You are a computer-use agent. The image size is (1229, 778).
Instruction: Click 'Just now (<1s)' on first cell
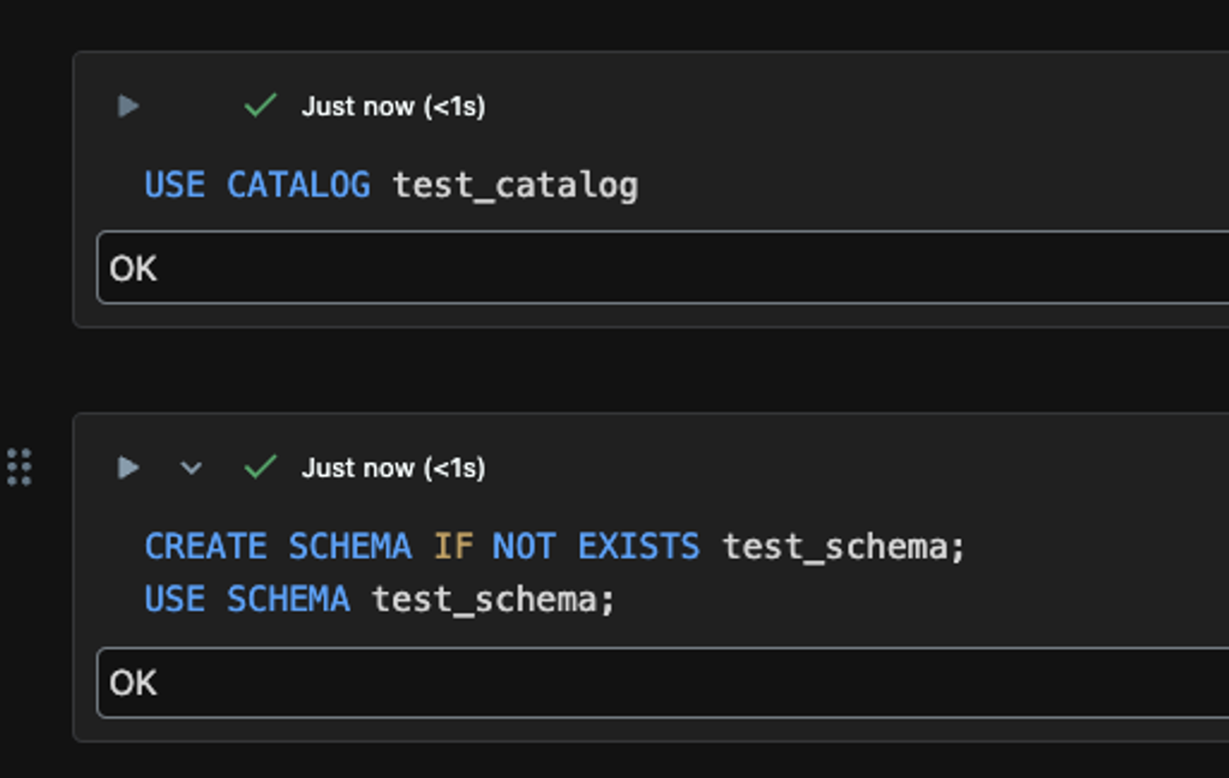click(x=393, y=107)
